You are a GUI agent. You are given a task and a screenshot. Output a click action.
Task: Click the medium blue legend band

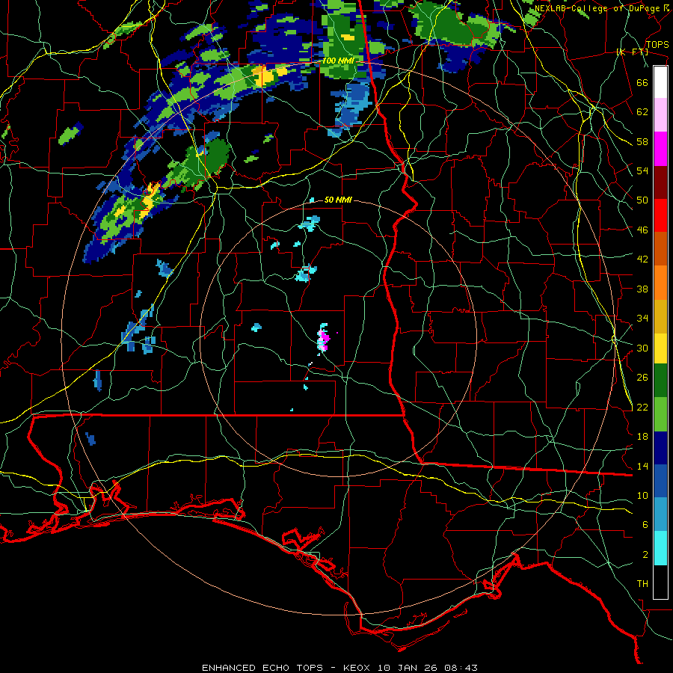click(660, 482)
